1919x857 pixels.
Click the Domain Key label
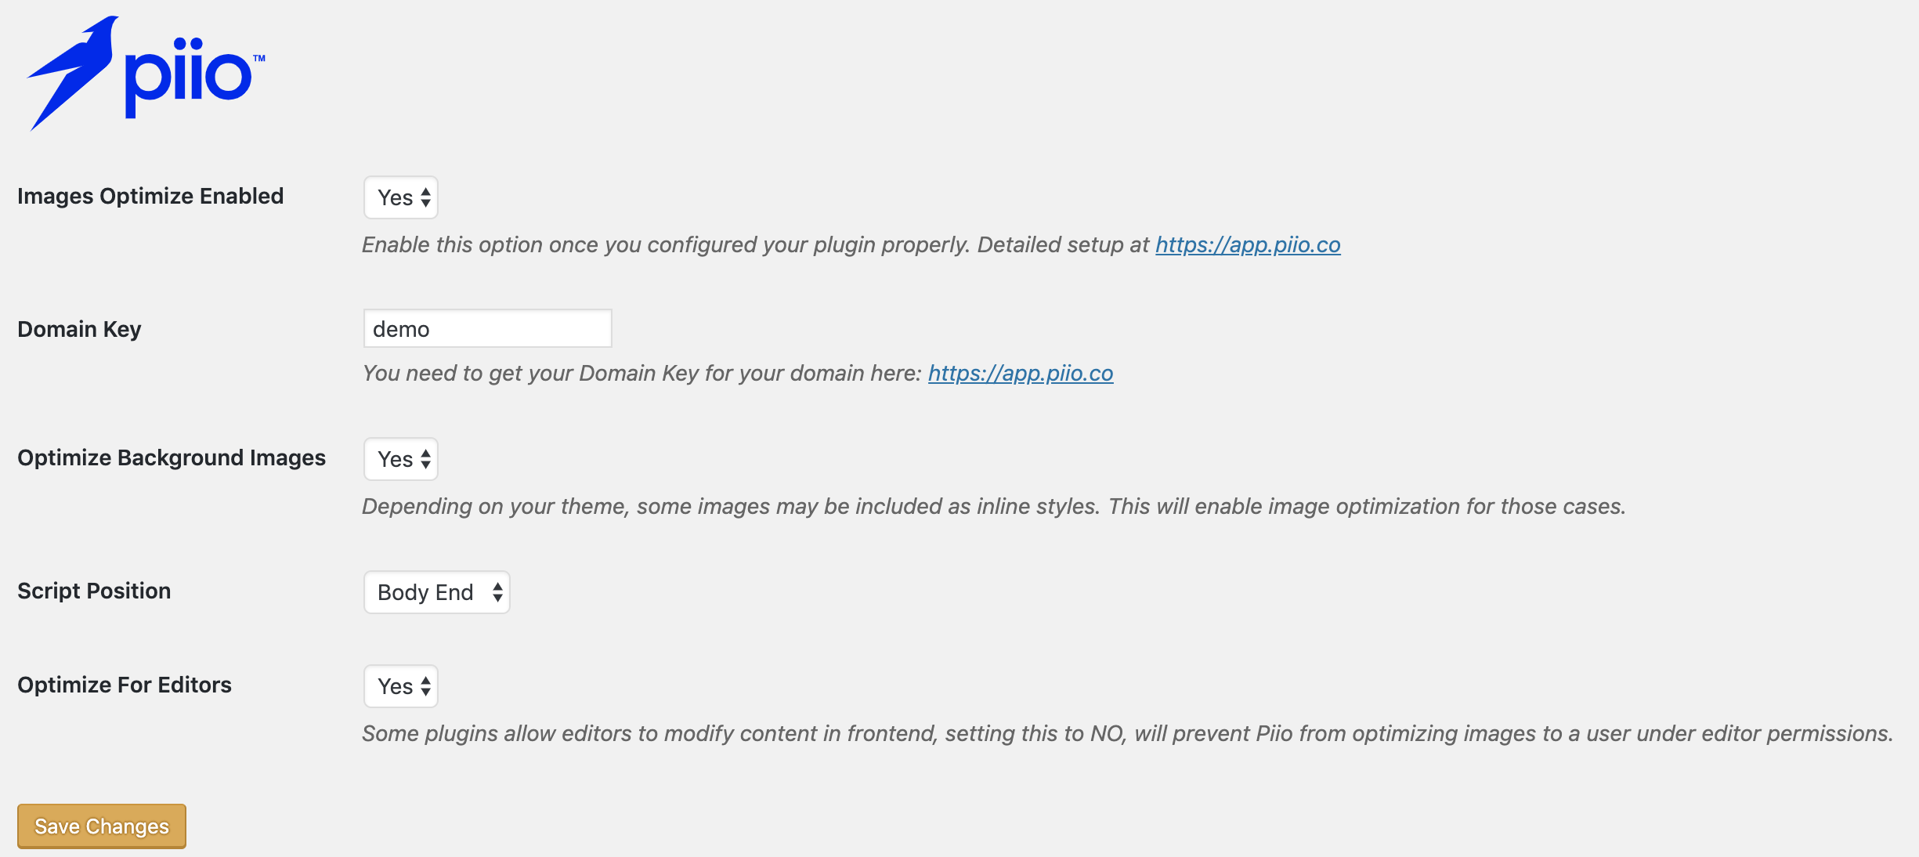(x=79, y=329)
